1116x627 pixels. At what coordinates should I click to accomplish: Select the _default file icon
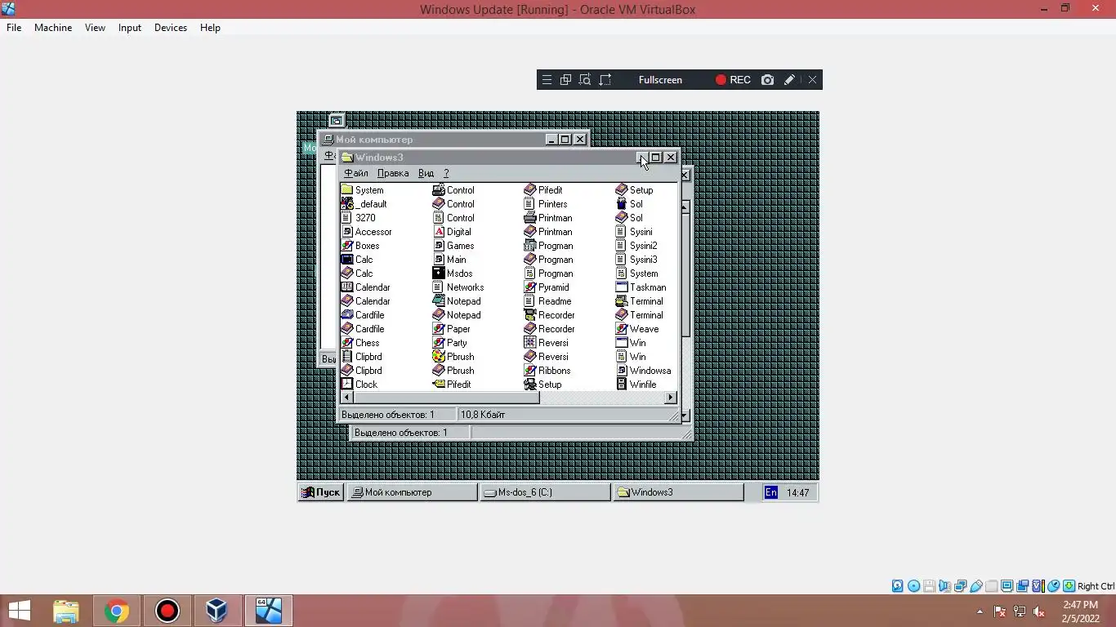[364, 204]
